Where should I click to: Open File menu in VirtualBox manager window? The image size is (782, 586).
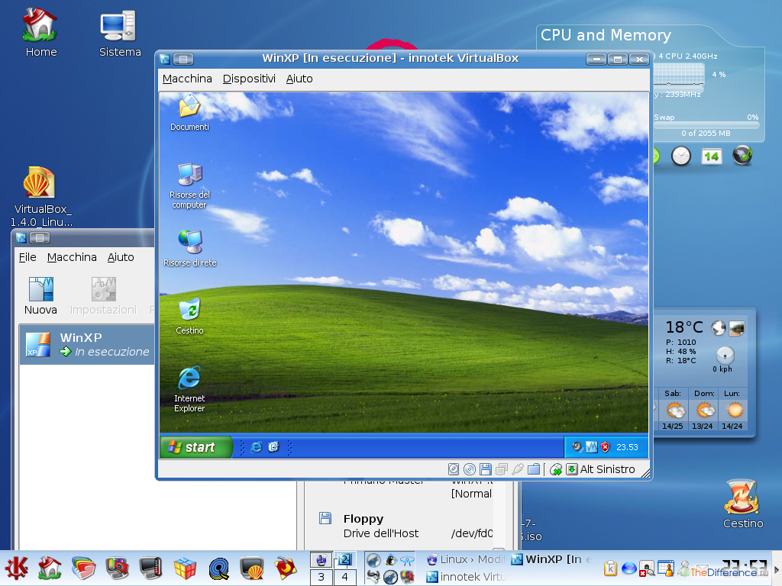coord(27,257)
